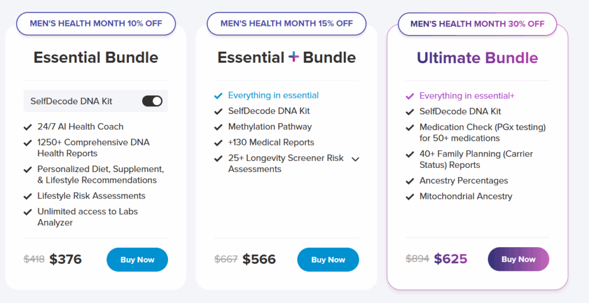This screenshot has height=303, width=589.
Task: Click checkmark beside 24/7 AI Health Coach
Action: point(28,127)
